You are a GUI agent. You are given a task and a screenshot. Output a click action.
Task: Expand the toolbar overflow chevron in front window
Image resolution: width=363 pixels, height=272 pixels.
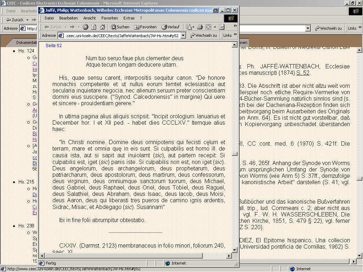235,25
